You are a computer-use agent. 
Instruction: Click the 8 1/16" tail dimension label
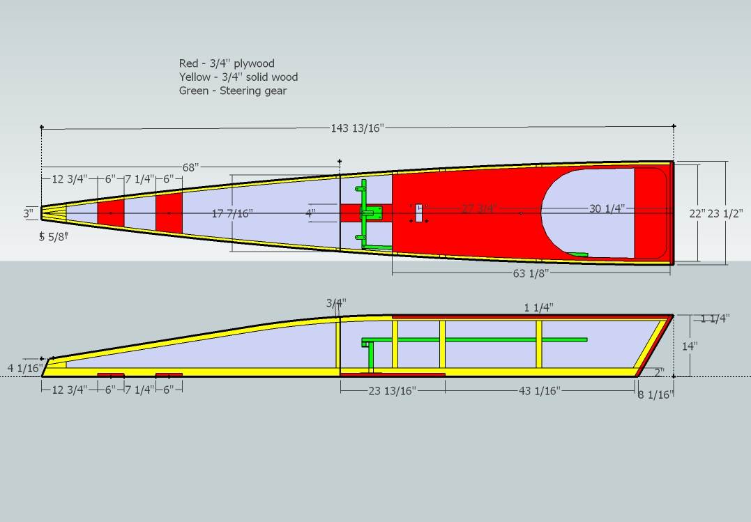pyautogui.click(x=655, y=394)
